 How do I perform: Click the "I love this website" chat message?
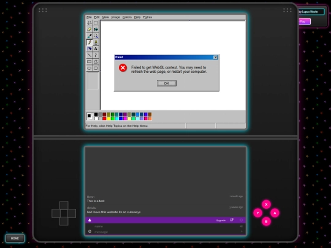(113, 212)
